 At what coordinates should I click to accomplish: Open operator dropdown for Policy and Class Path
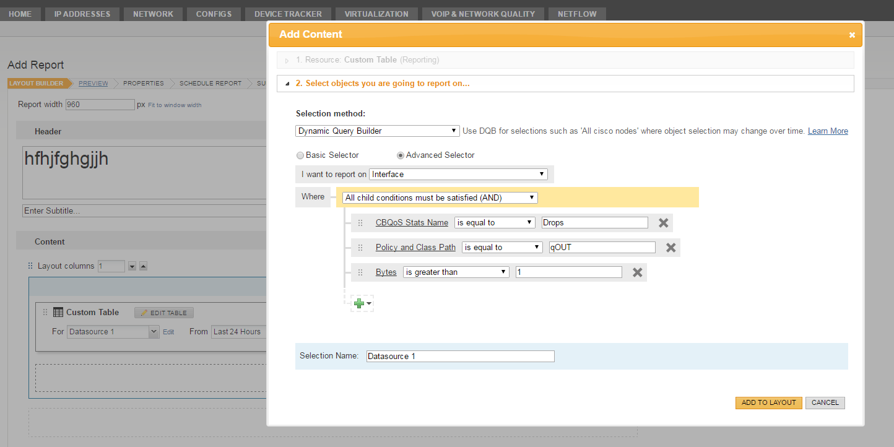pos(502,248)
